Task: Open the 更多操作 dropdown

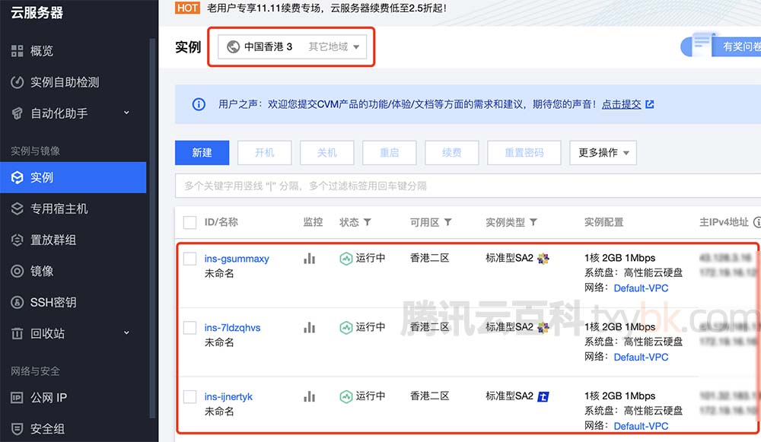Action: point(603,153)
